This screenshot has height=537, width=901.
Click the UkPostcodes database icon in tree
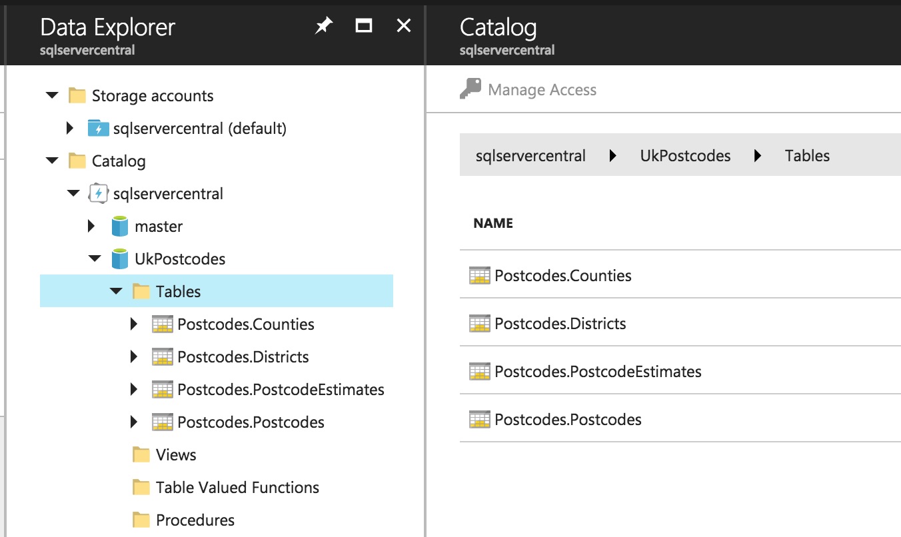coord(119,259)
